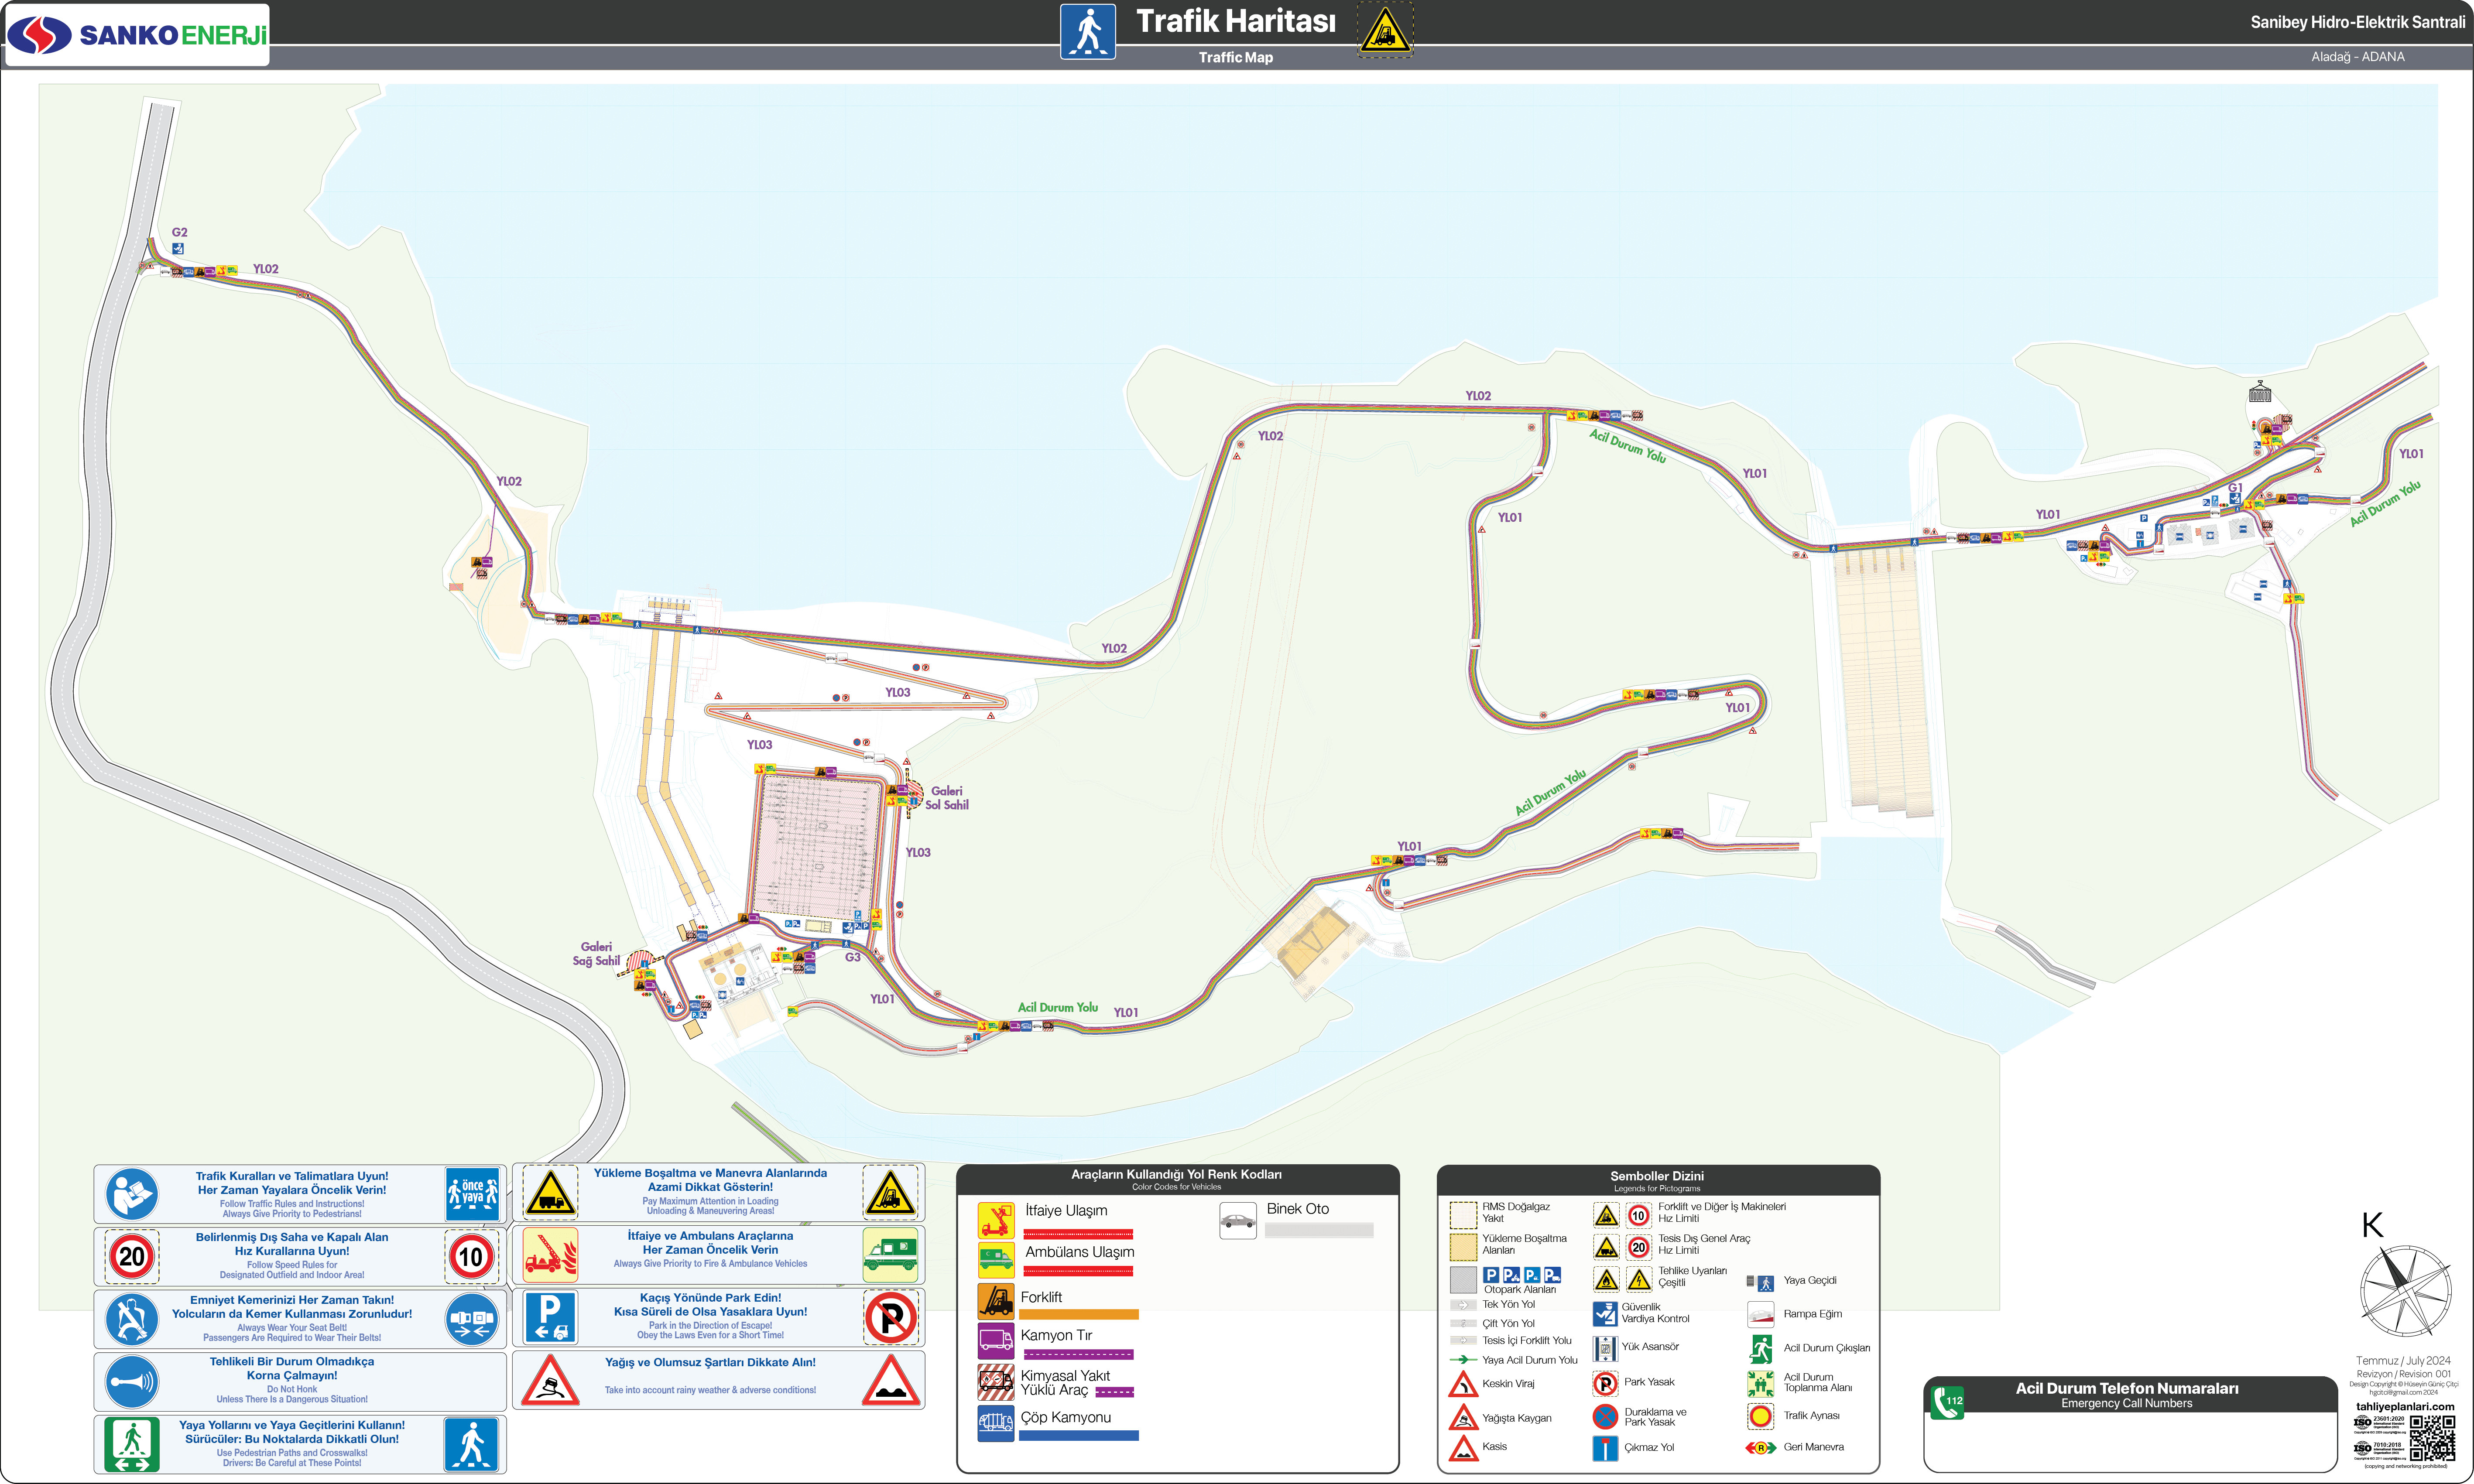The image size is (2474, 1484).
Task: Click the horn prohibition blue icon
Action: pos(132,1382)
